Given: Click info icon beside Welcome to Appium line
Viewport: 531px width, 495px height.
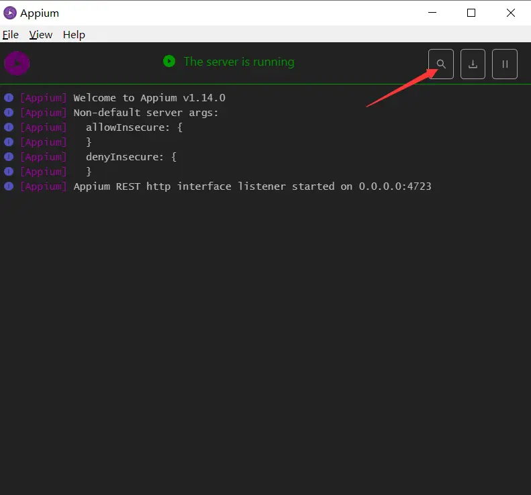Looking at the screenshot, I should (9, 98).
